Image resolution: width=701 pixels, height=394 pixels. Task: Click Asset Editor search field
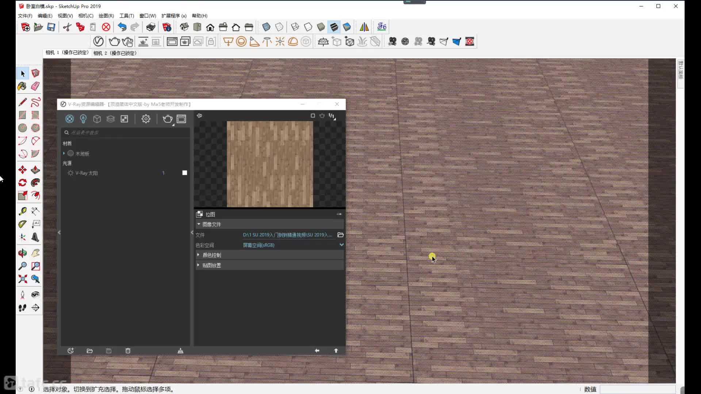pos(125,132)
